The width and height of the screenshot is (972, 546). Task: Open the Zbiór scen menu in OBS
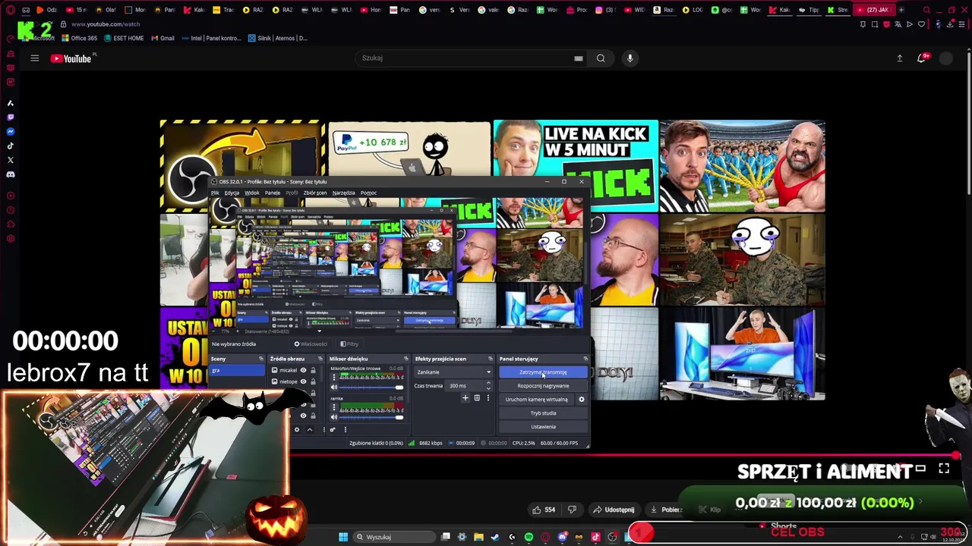coord(315,193)
